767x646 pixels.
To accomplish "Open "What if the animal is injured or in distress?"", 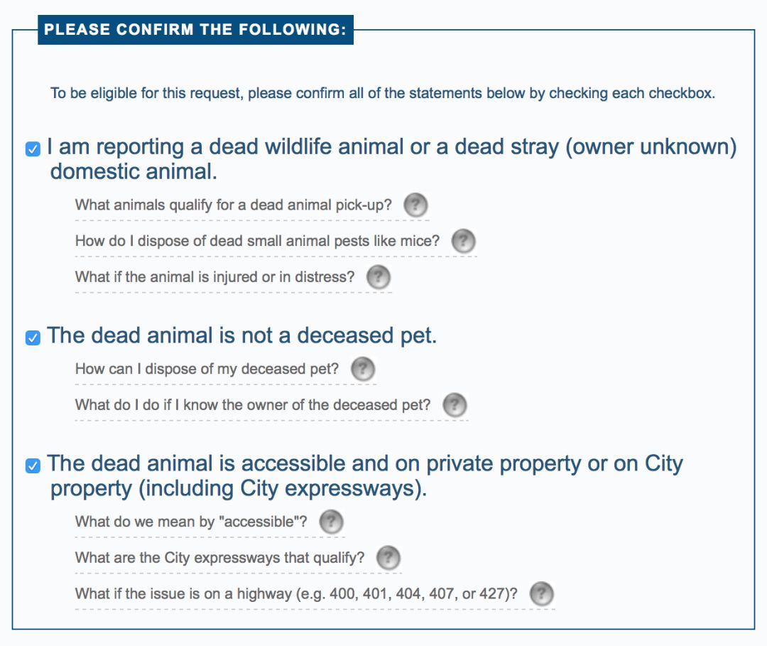I will click(214, 277).
